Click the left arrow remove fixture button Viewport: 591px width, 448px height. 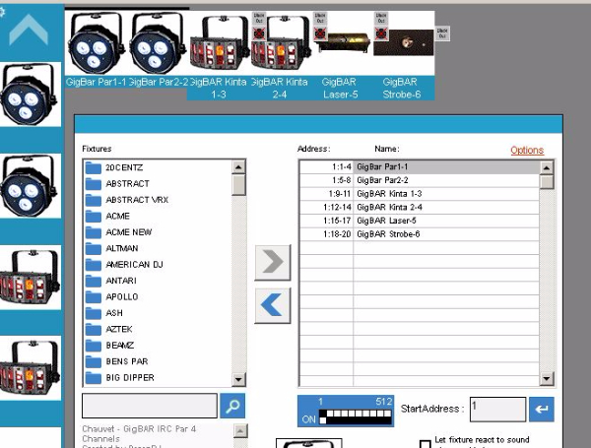[x=273, y=305]
